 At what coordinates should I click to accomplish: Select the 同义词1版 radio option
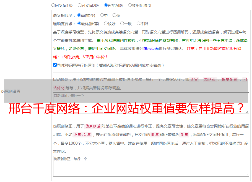[x=53, y=5]
